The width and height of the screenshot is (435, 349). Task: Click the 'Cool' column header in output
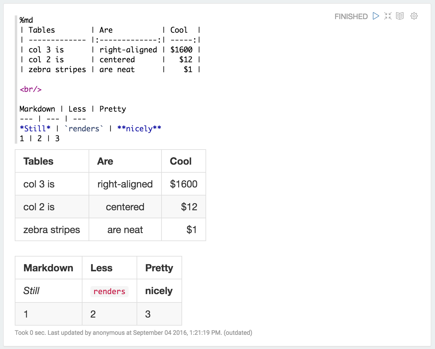pyautogui.click(x=181, y=161)
